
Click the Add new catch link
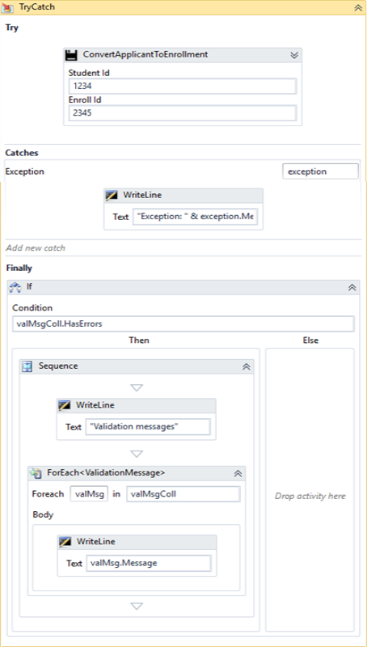coord(36,248)
